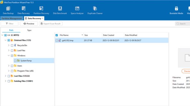Sort the list by Size column
This screenshot has width=190, height=106.
tap(93, 35)
